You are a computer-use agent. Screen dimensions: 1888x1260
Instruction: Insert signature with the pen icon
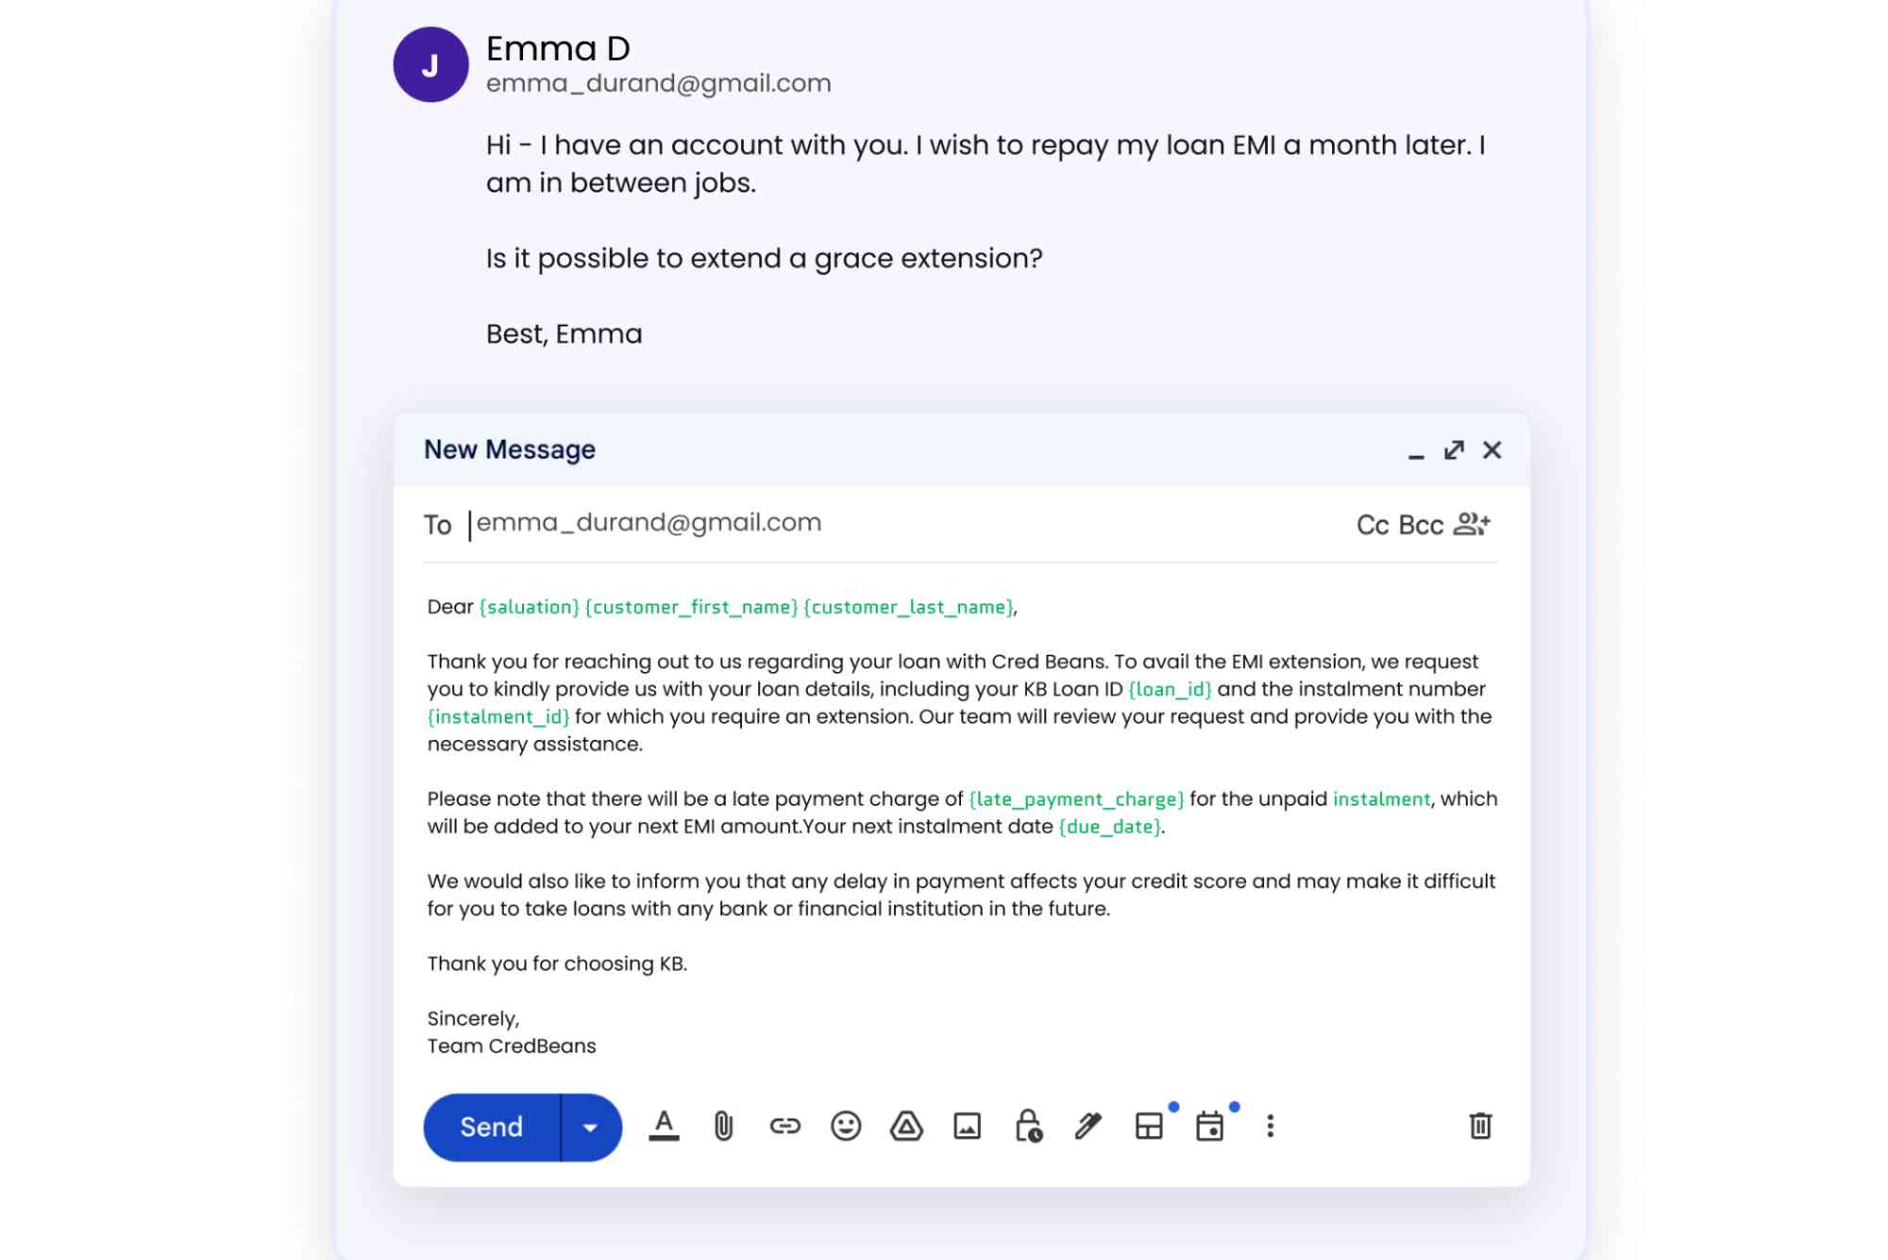pyautogui.click(x=1087, y=1125)
